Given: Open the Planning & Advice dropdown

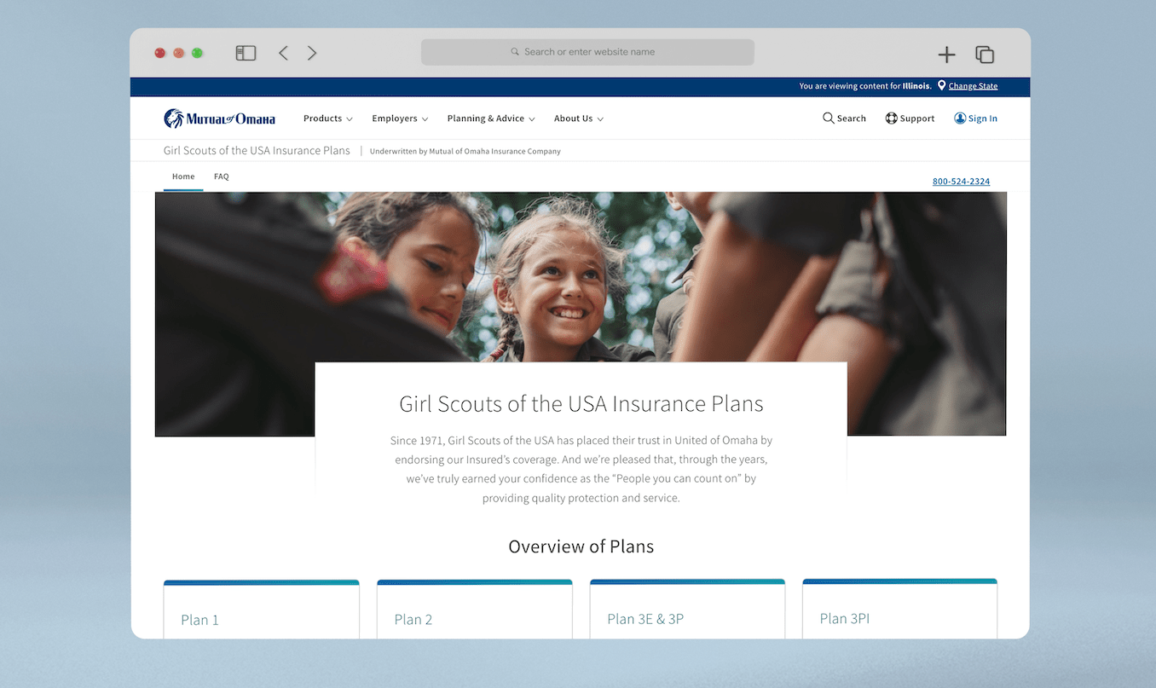Looking at the screenshot, I should [491, 119].
